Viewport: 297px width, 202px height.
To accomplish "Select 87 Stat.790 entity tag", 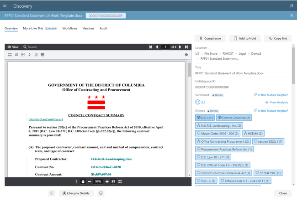I will pos(268,173).
